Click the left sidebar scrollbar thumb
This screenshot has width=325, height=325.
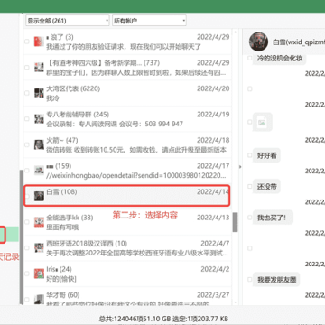[x=21, y=237]
